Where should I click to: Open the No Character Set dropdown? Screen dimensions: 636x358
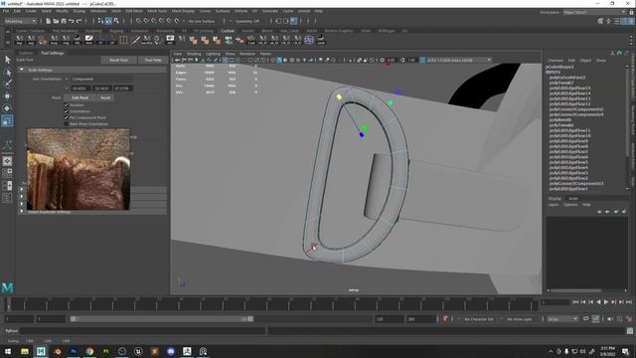[478, 319]
